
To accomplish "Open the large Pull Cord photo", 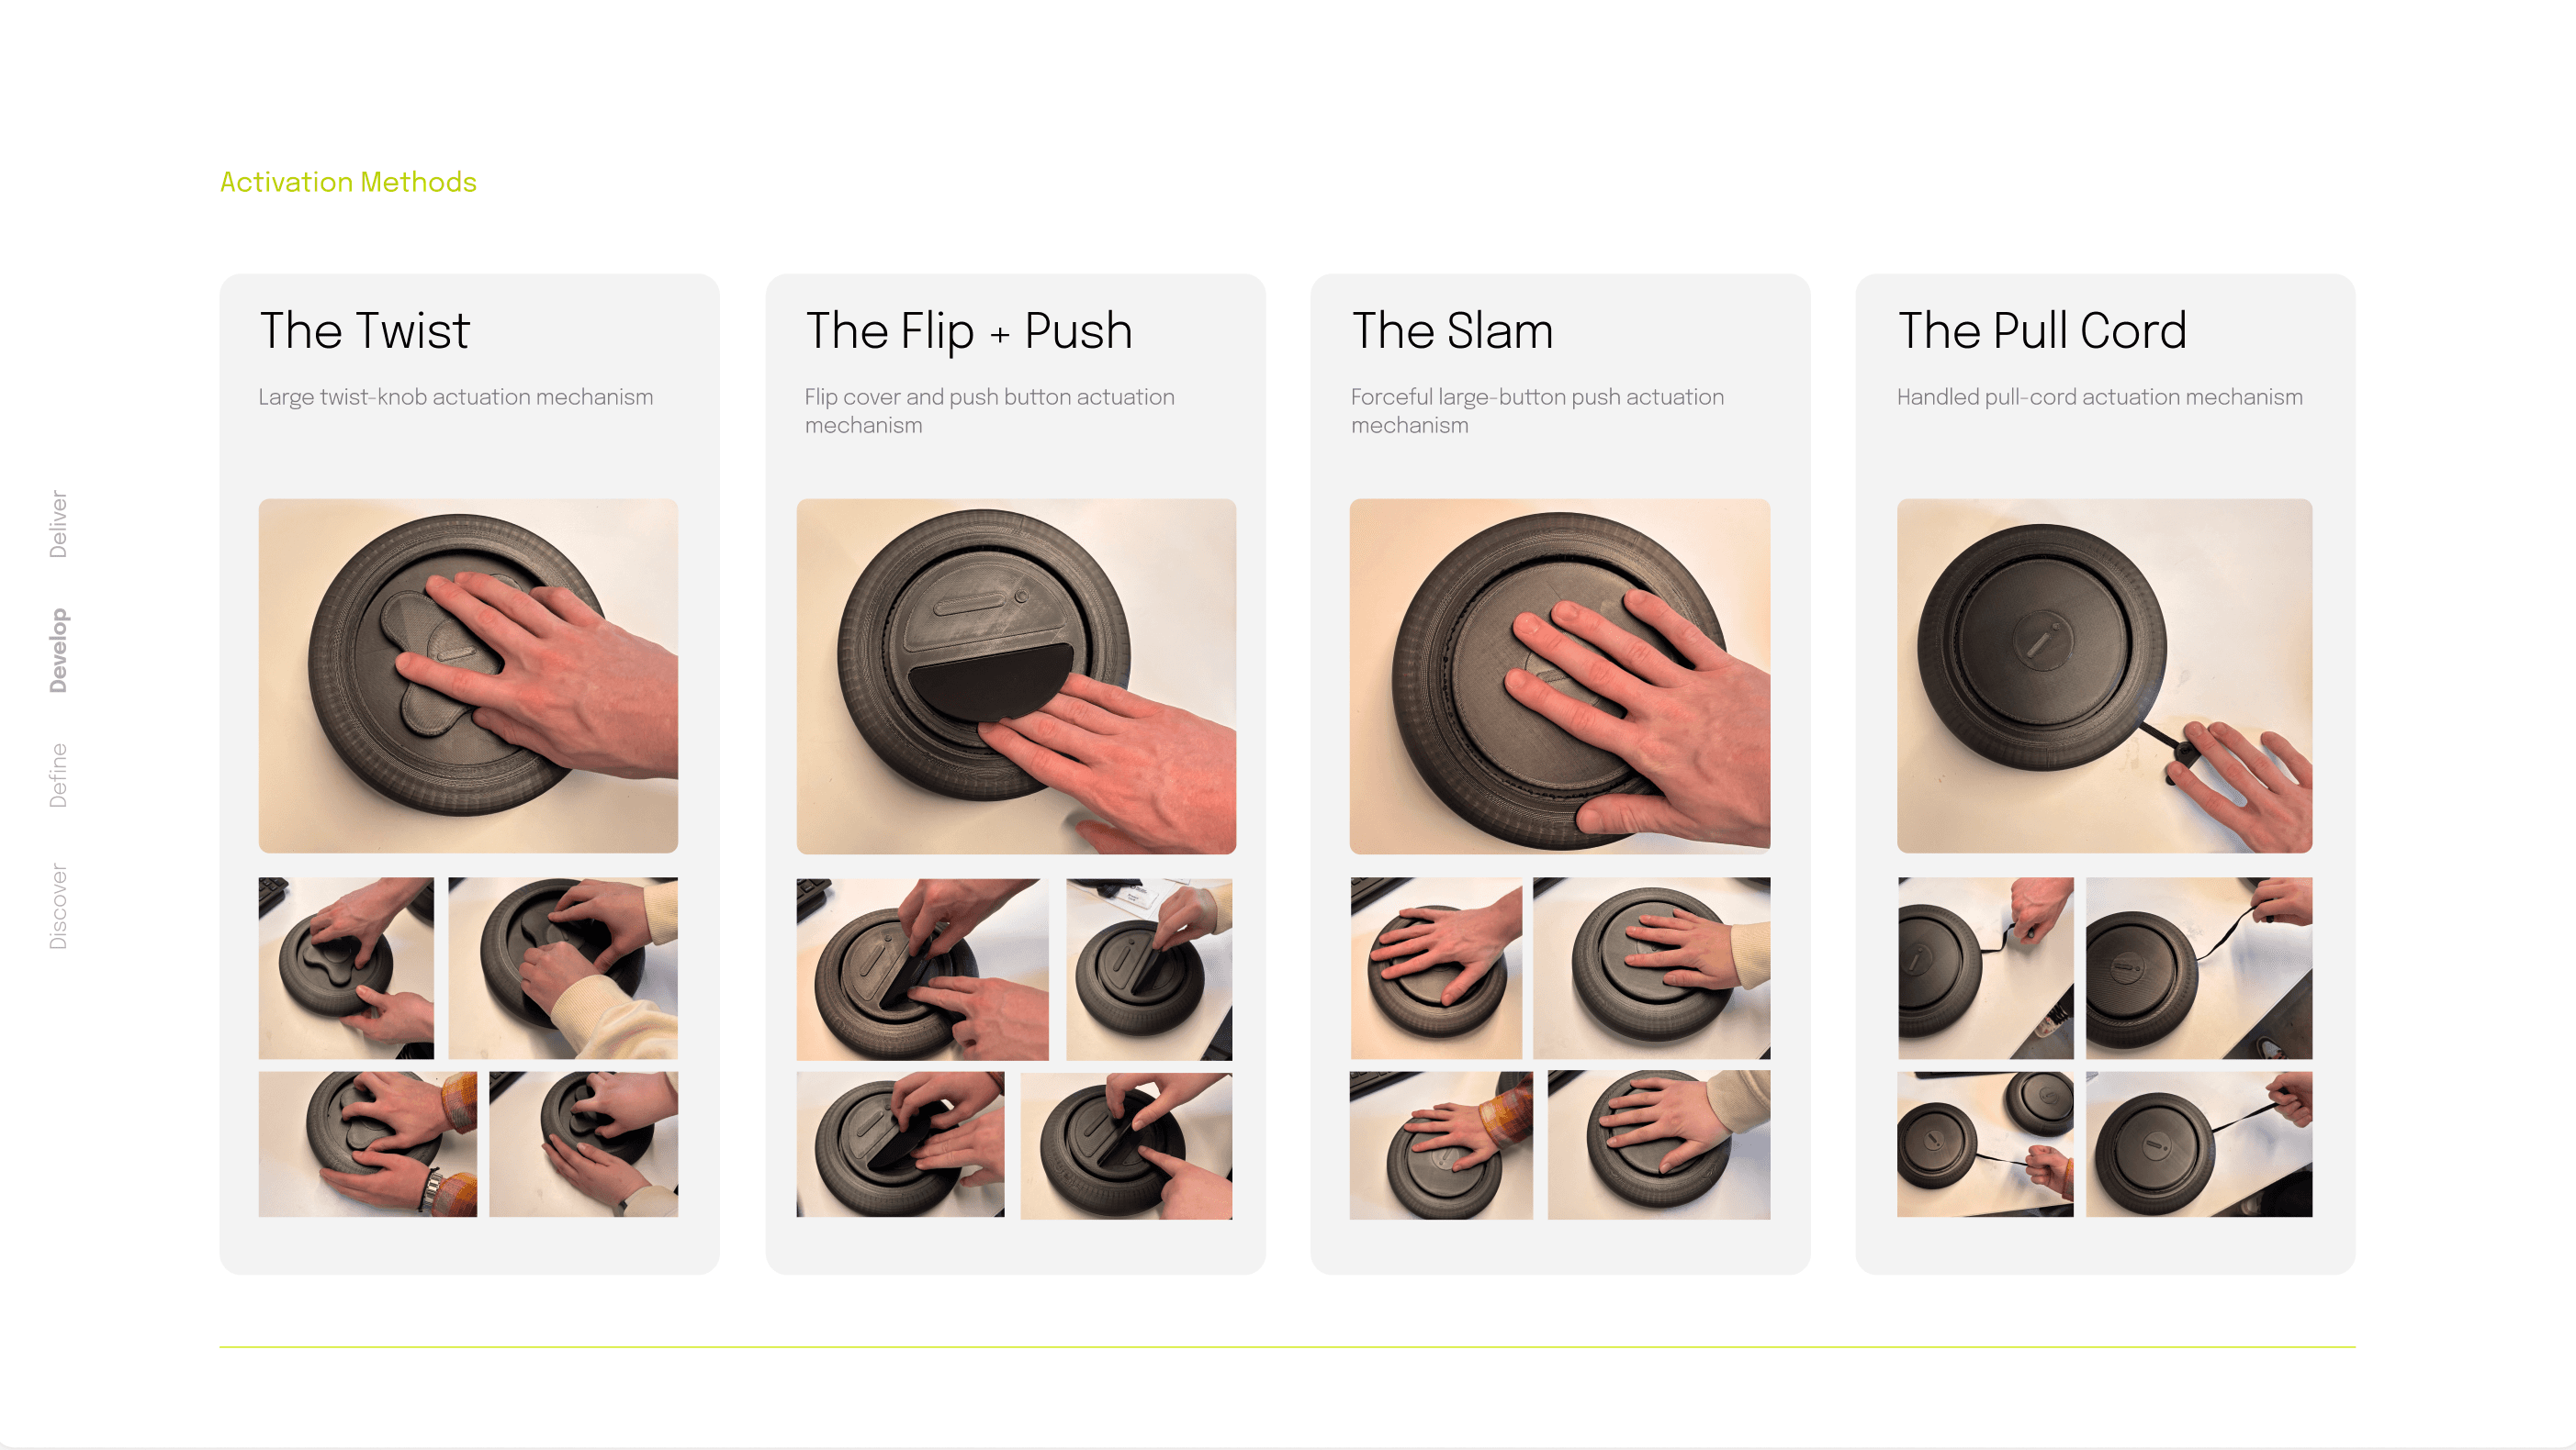I will pyautogui.click(x=2105, y=675).
